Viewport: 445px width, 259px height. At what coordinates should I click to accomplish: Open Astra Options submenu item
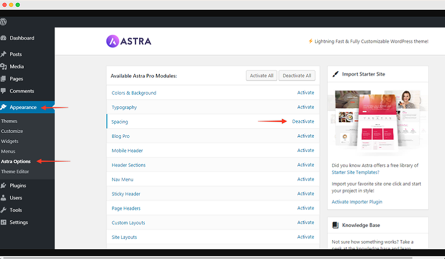coord(15,161)
